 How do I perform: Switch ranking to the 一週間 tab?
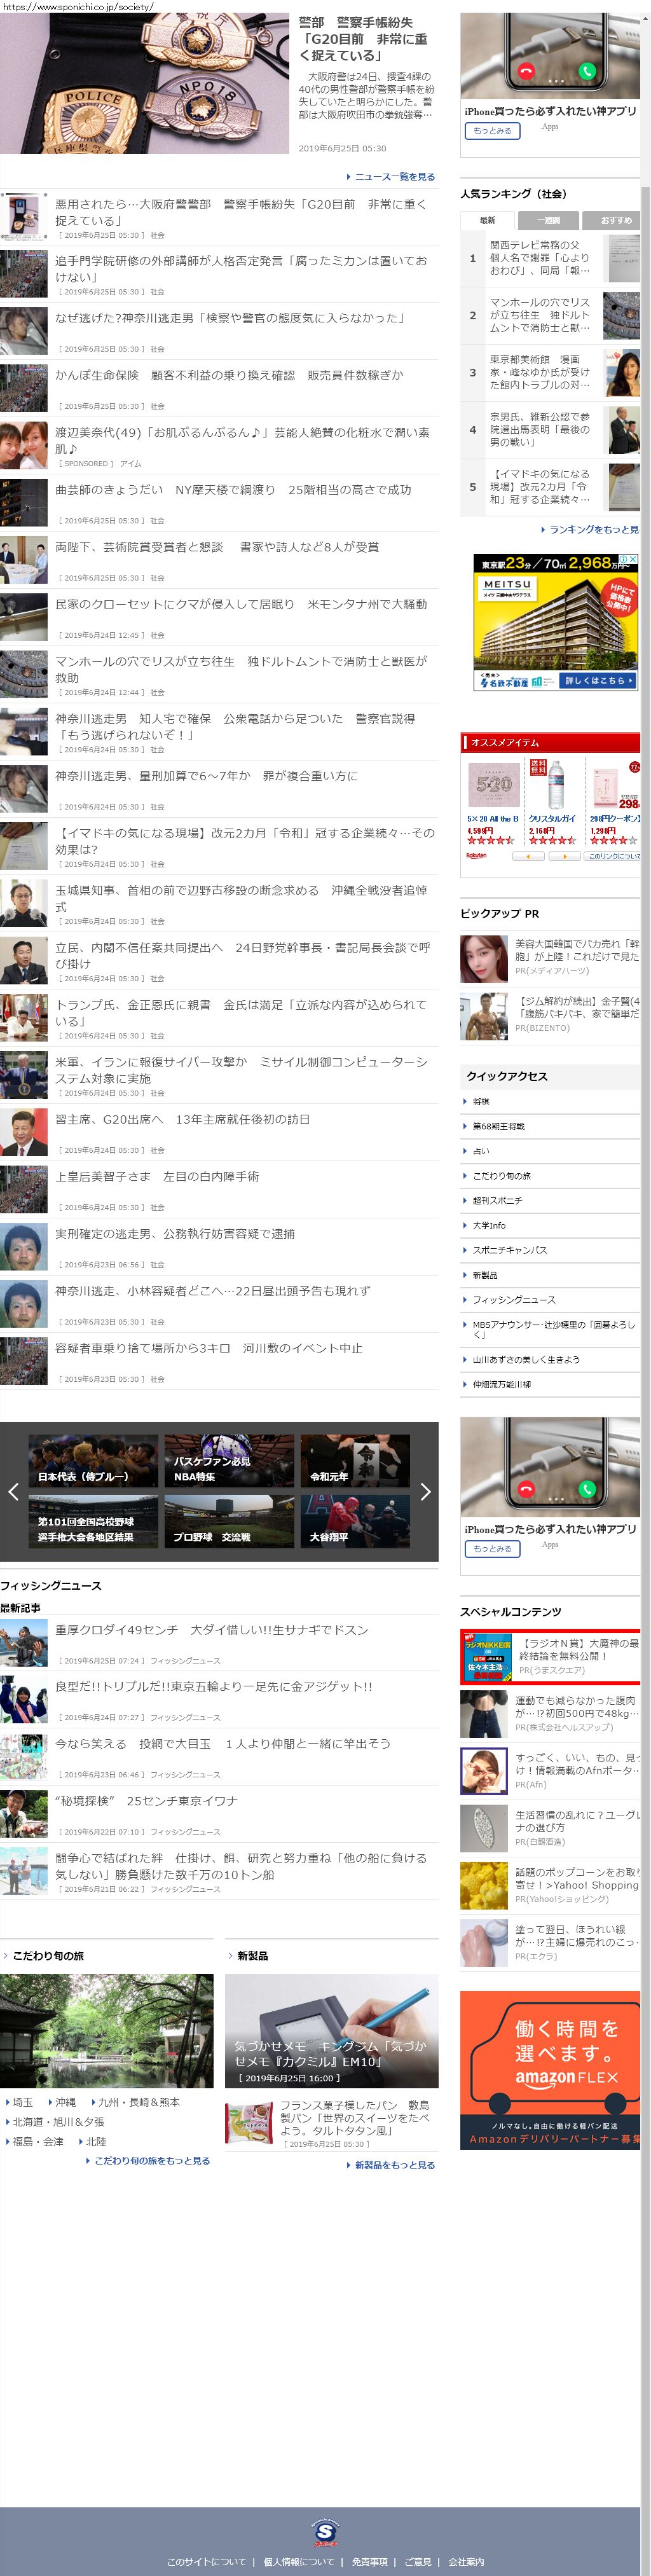click(x=548, y=220)
